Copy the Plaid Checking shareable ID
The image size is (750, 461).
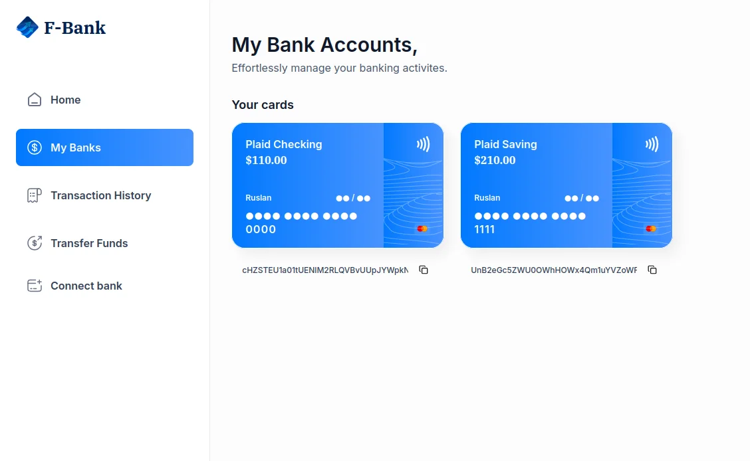pos(424,270)
